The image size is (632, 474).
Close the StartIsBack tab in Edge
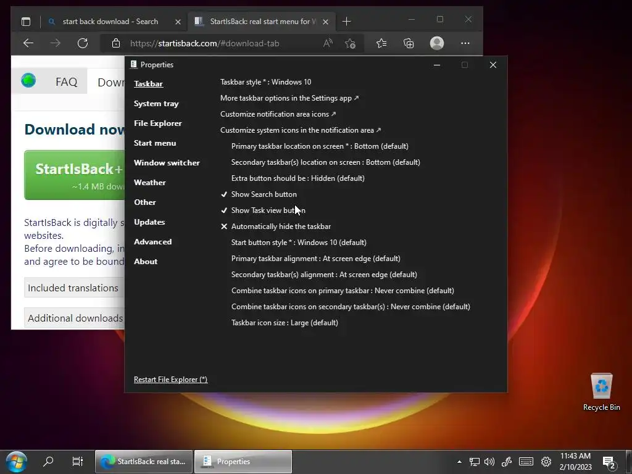coord(326,22)
